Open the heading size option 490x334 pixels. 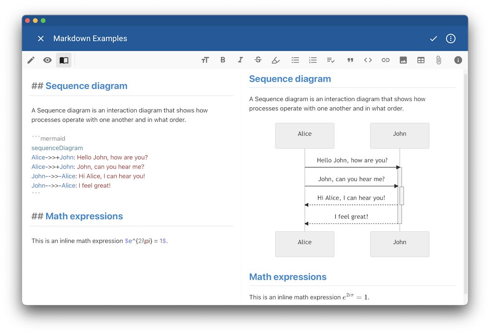pyautogui.click(x=205, y=60)
